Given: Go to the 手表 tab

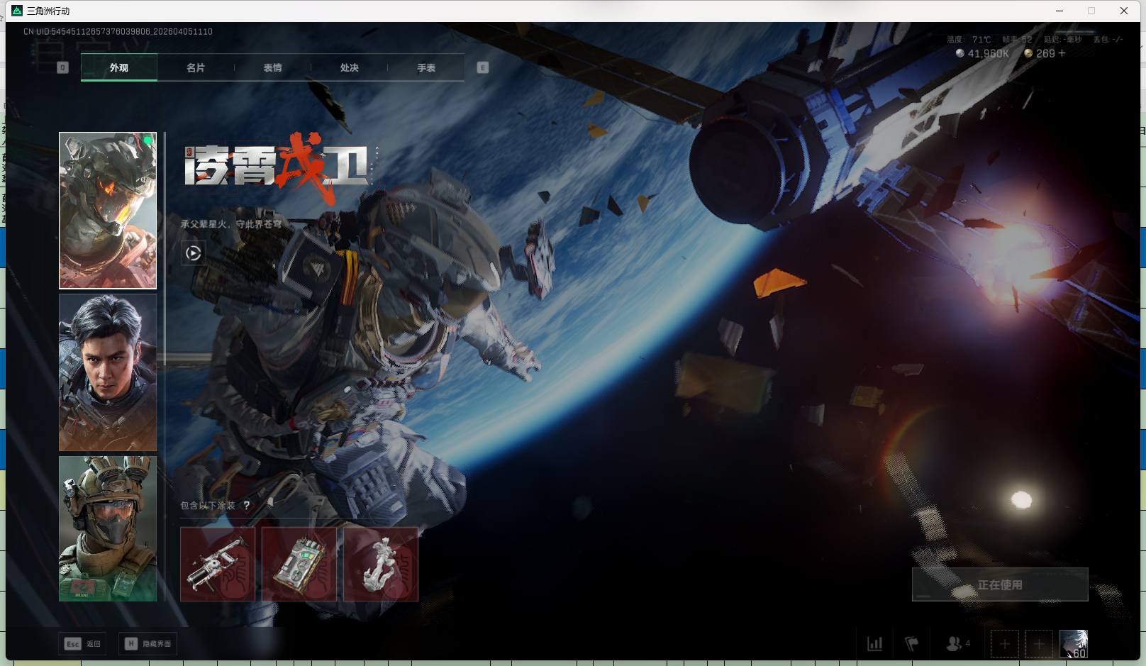Looking at the screenshot, I should pyautogui.click(x=426, y=67).
